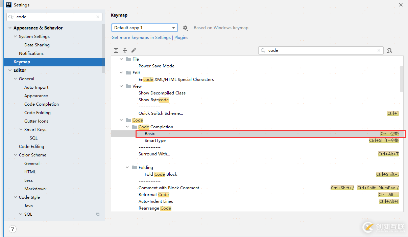Image resolution: width=408 pixels, height=237 pixels.
Task: Collapse the Appearance & Behavior section
Action: coord(10,28)
